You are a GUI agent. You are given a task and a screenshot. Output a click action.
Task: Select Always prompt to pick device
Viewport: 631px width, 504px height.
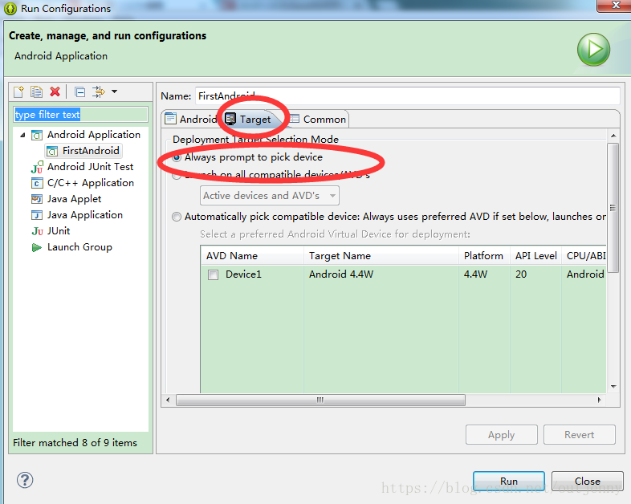(x=247, y=157)
